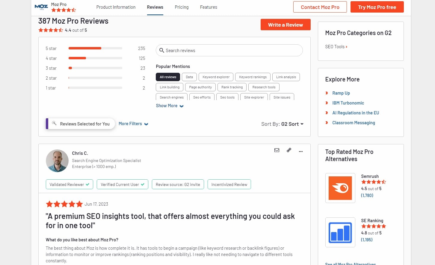Click the Semrush star rating
This screenshot has height=265, width=435.
pyautogui.click(x=374, y=182)
